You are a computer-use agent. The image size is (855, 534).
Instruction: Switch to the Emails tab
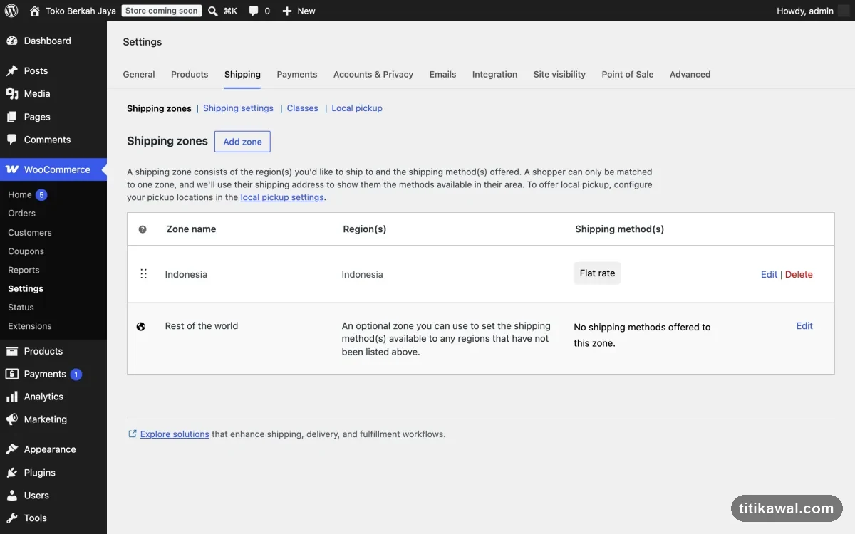442,74
